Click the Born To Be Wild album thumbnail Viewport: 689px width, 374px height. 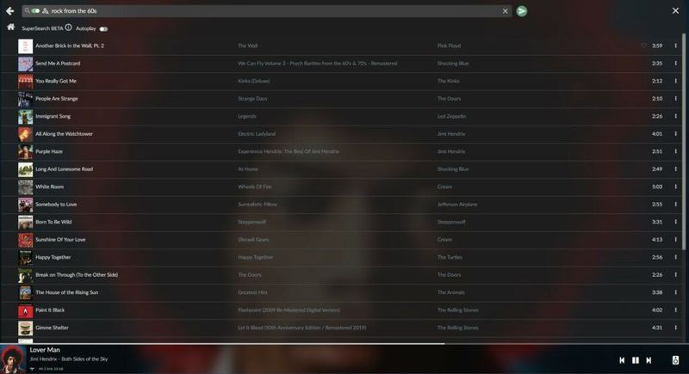pyautogui.click(x=25, y=222)
